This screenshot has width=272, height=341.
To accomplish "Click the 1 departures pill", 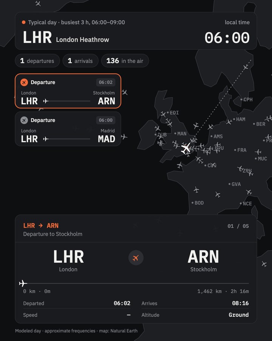I will pyautogui.click(x=37, y=61).
